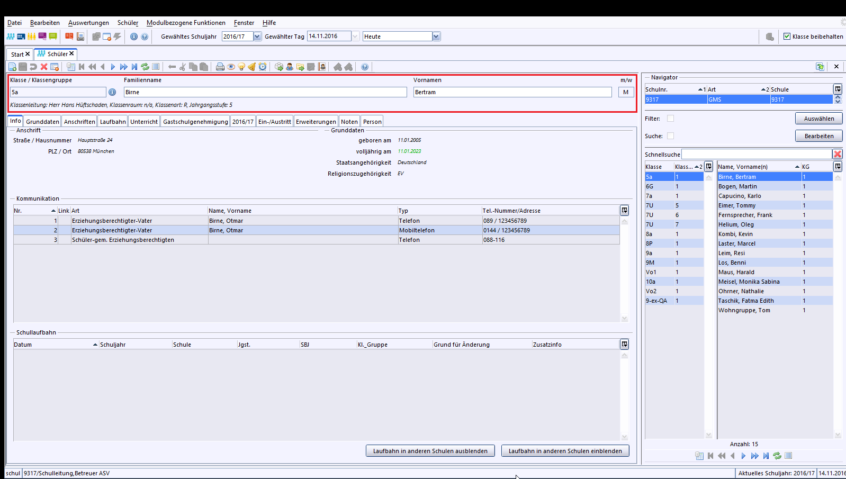Viewport: 846px width, 479px height.
Task: Open column chooser for Schullaufbahn table
Action: tap(625, 344)
